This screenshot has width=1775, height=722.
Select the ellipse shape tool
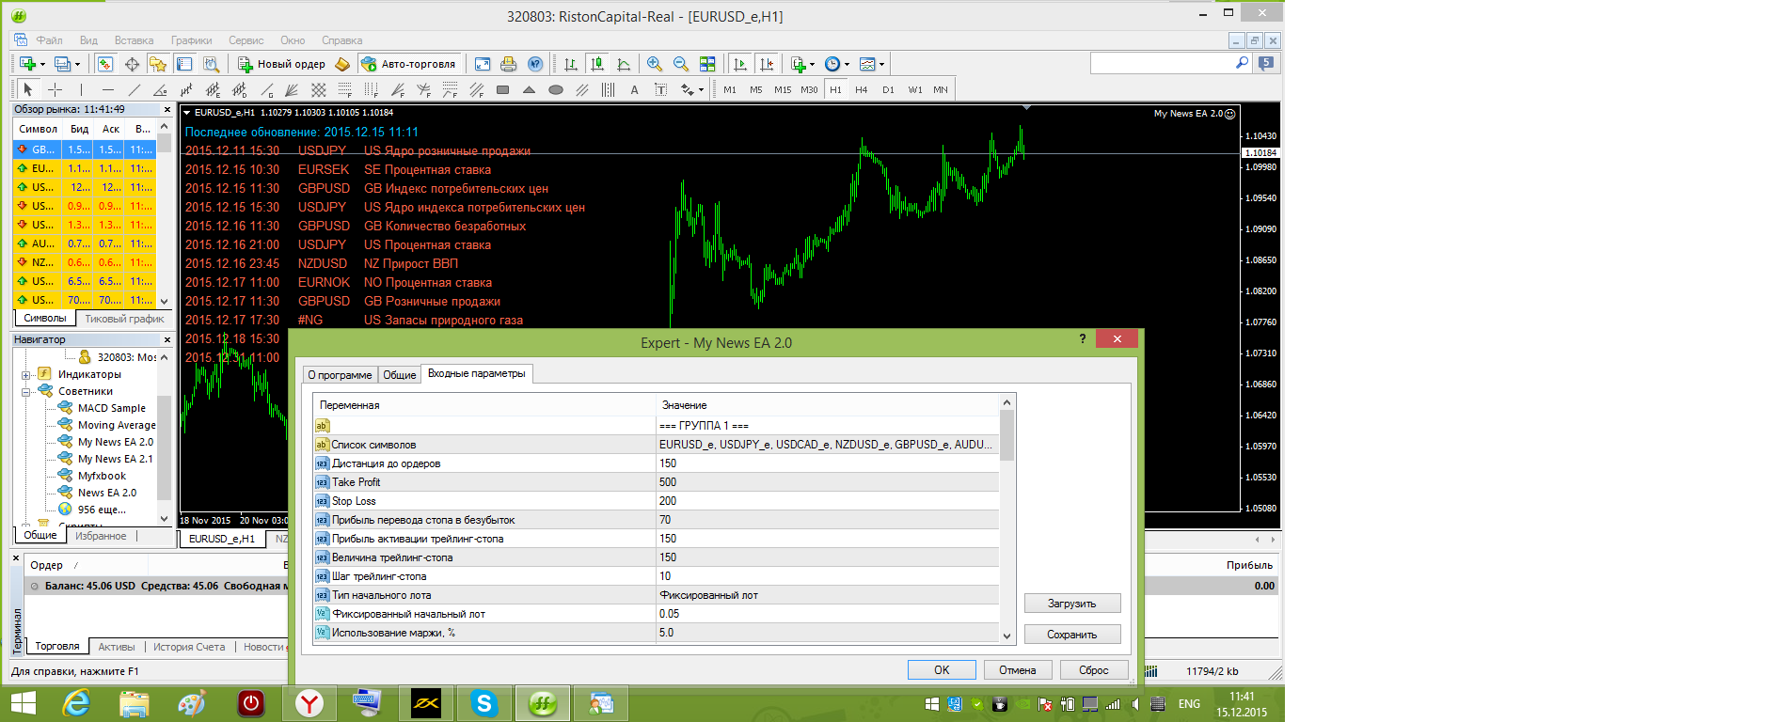pos(556,89)
